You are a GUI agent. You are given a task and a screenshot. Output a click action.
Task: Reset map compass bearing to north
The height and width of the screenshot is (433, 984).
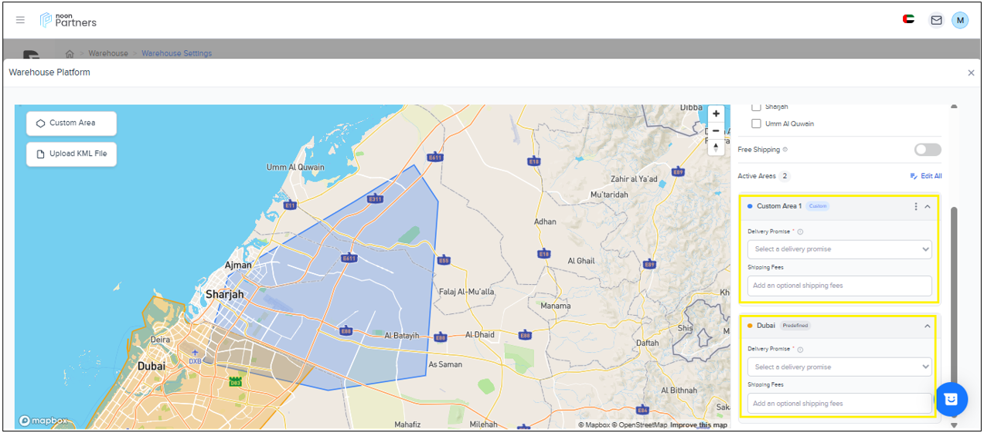coord(716,147)
